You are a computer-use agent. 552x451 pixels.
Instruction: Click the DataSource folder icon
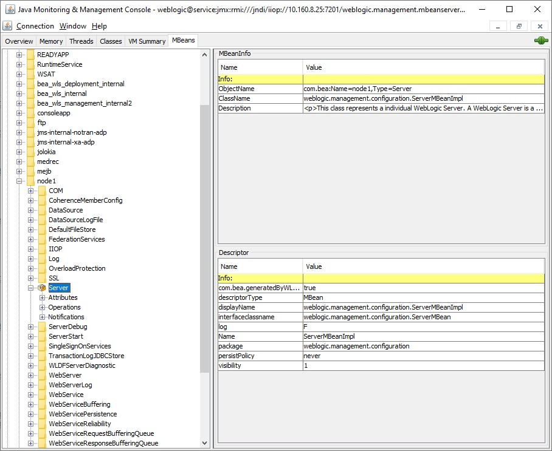[42, 210]
